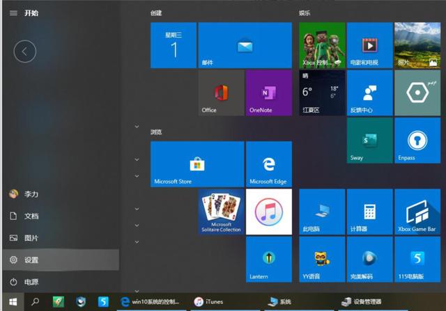Expand the app list chevron beside Solitaire tile top
446x311 pixels.
[x=137, y=209]
